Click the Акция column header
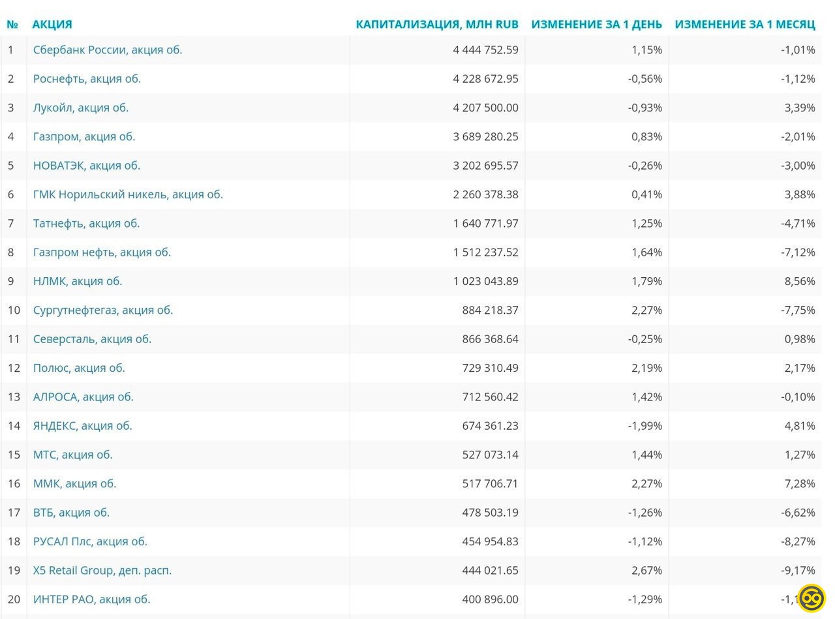The height and width of the screenshot is (619, 835). [x=52, y=24]
